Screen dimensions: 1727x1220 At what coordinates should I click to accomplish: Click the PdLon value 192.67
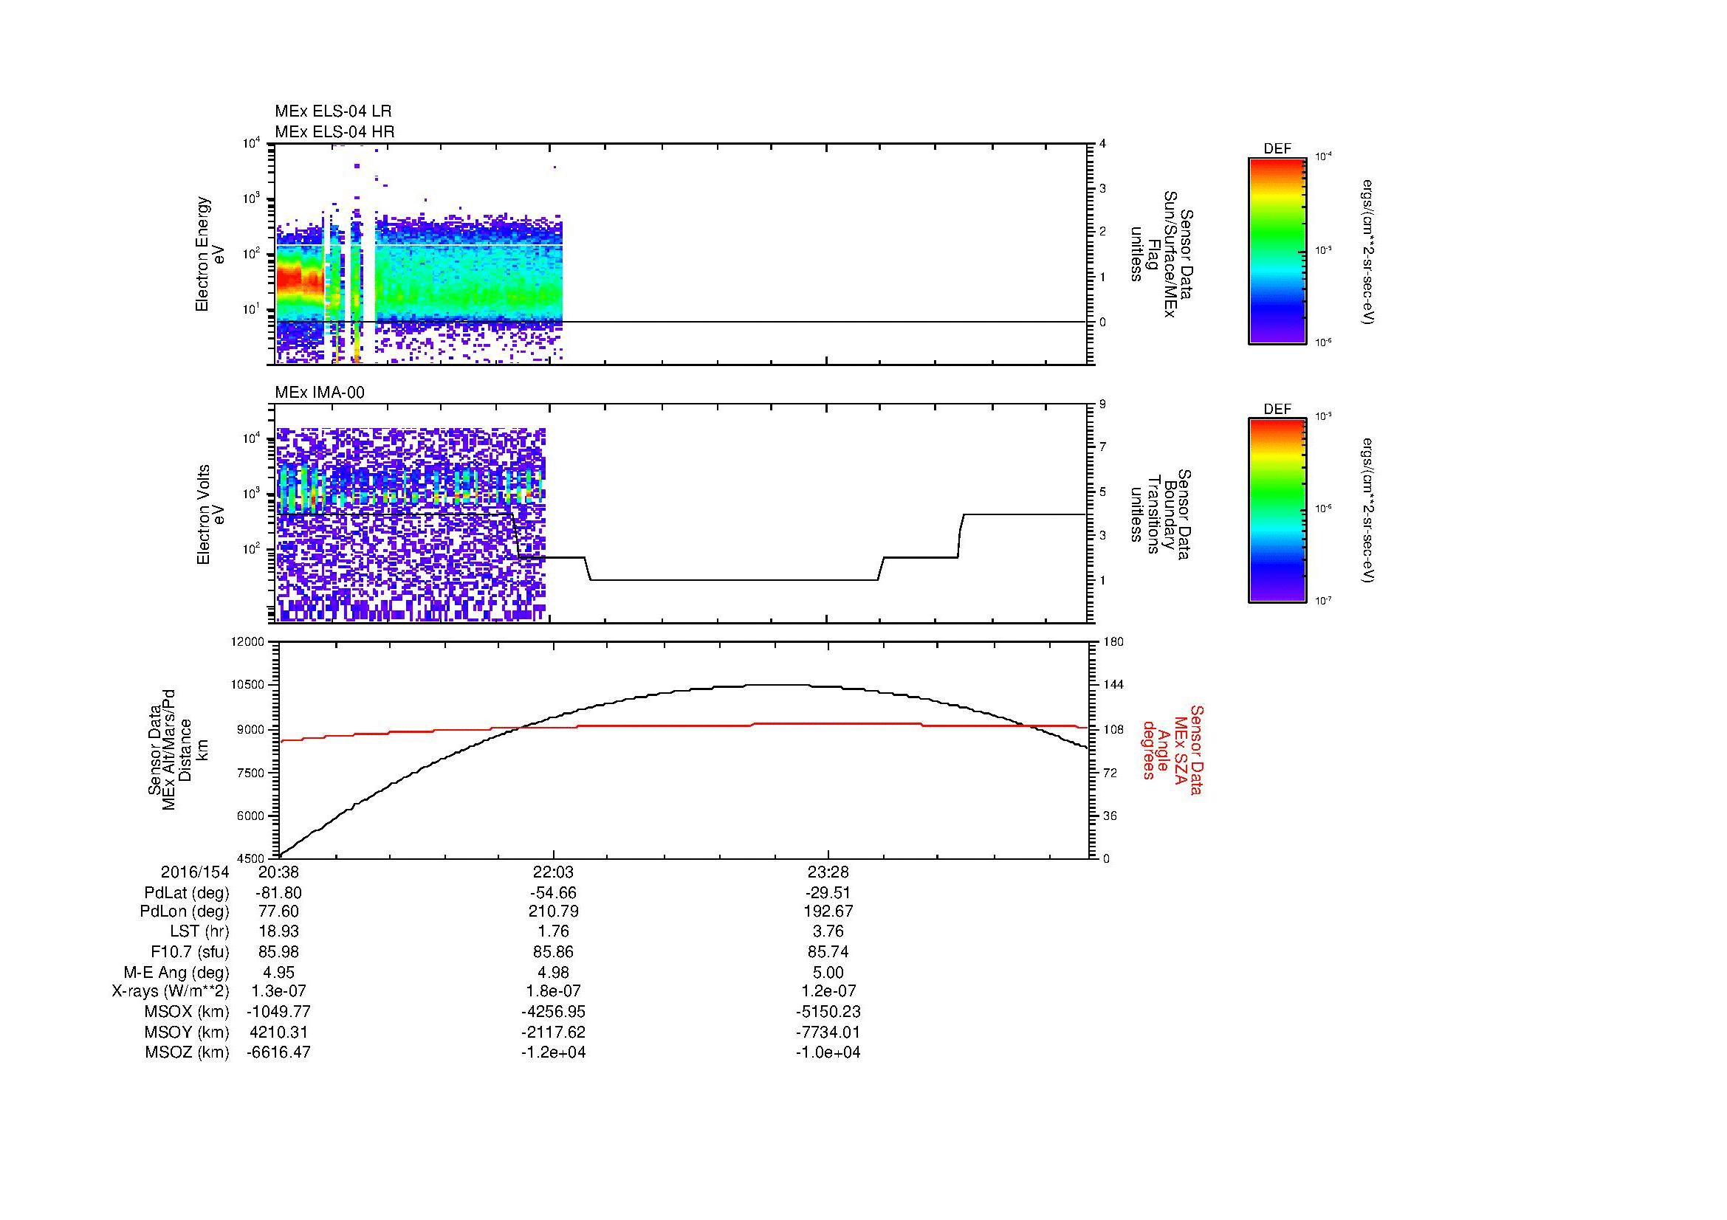[x=828, y=912]
